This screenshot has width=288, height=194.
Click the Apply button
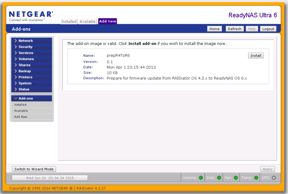tap(267, 169)
